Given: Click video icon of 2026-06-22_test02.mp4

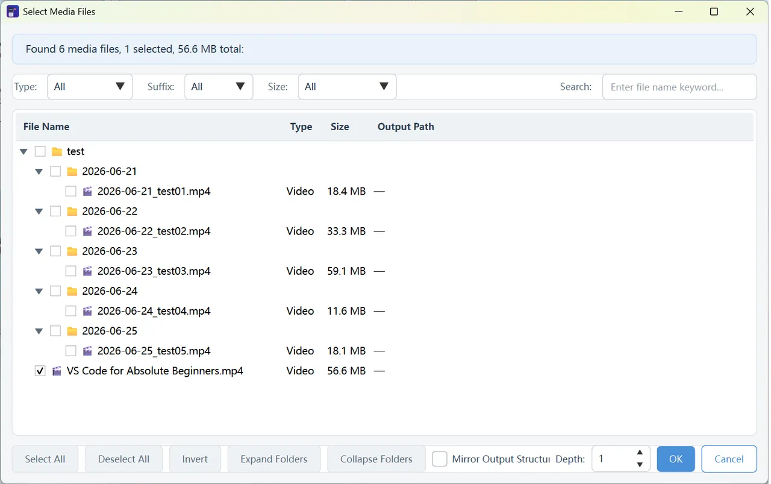Looking at the screenshot, I should point(87,231).
